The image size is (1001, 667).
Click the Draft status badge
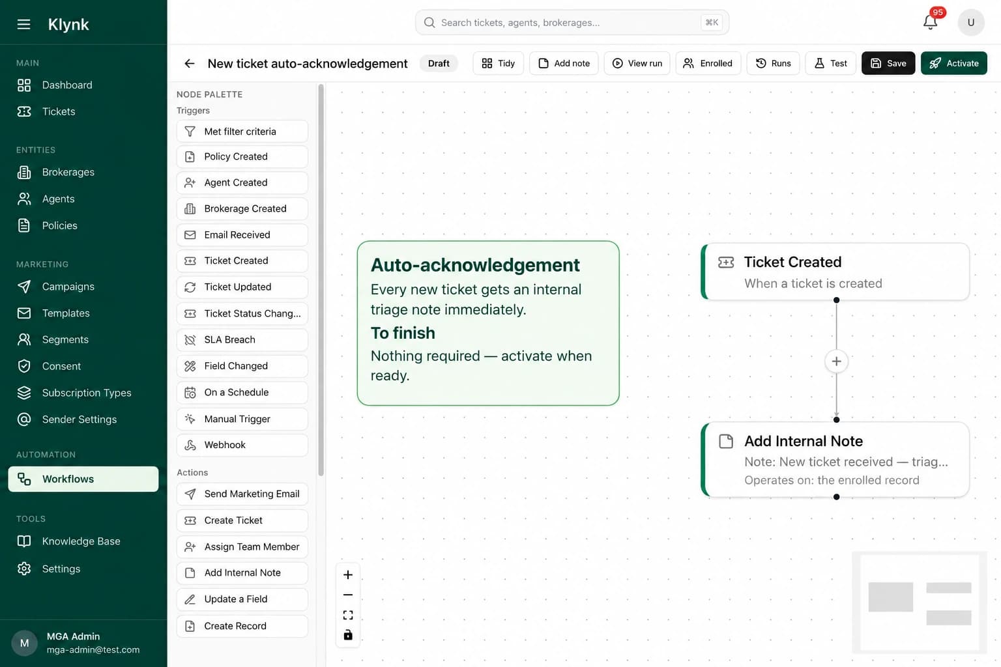pyautogui.click(x=439, y=63)
